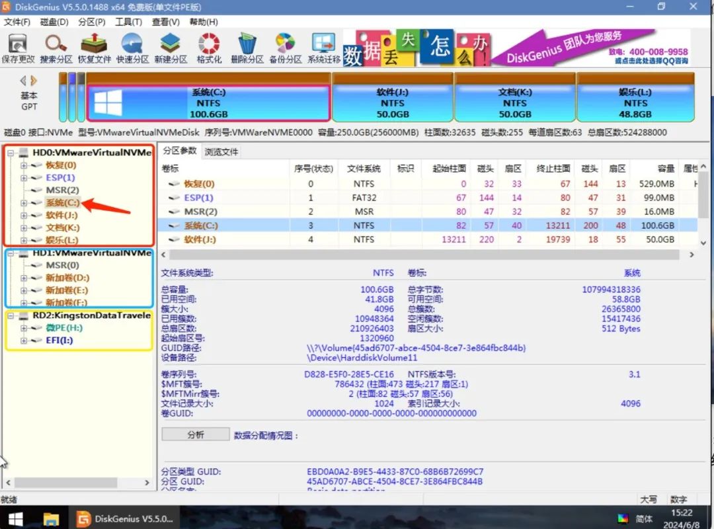Viewport: 714px width, 529px height.
Task: Select MSR(0) under HD1 in tree
Action: (x=62, y=265)
